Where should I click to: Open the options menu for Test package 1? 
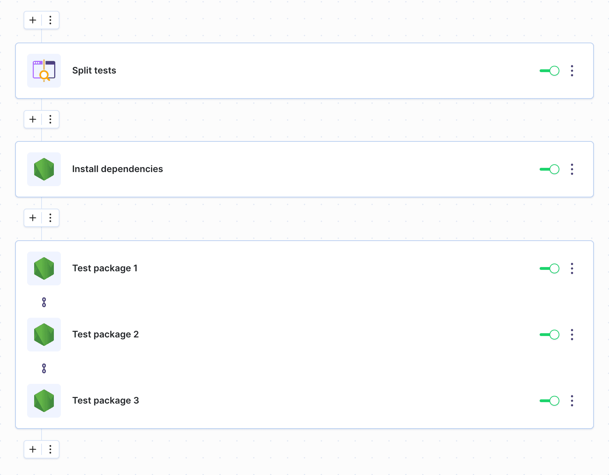572,268
